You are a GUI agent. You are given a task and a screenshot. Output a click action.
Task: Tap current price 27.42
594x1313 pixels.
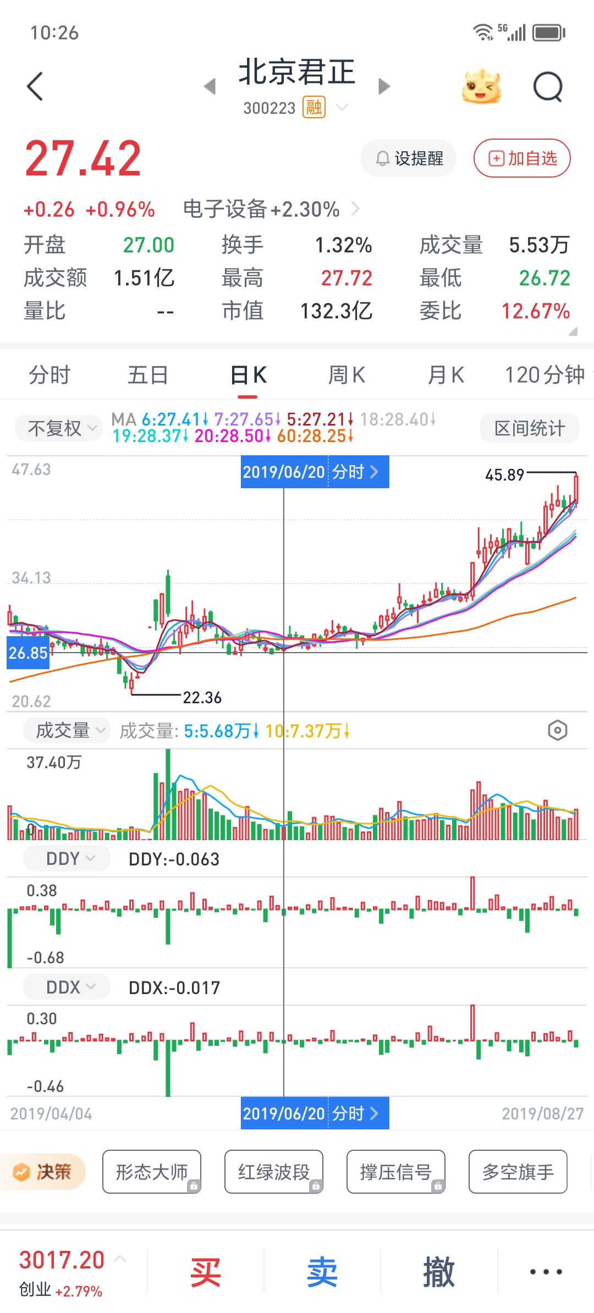click(x=83, y=159)
